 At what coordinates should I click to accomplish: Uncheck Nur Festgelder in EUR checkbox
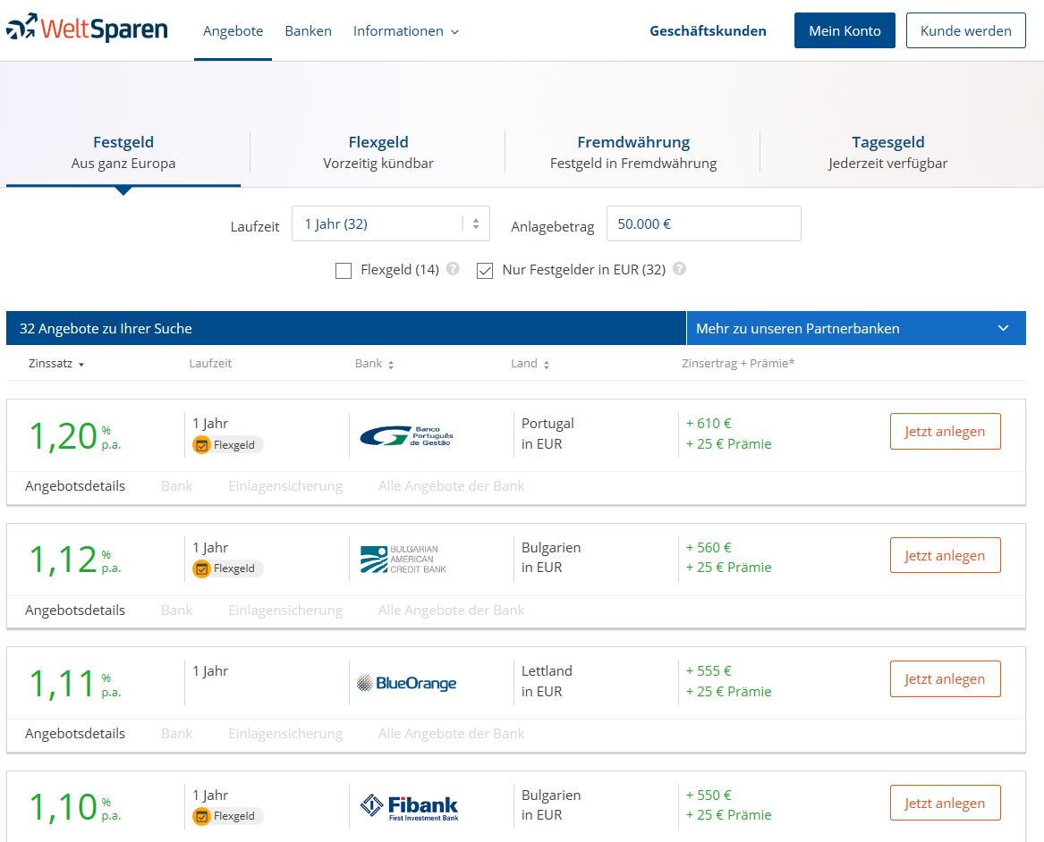coord(485,271)
